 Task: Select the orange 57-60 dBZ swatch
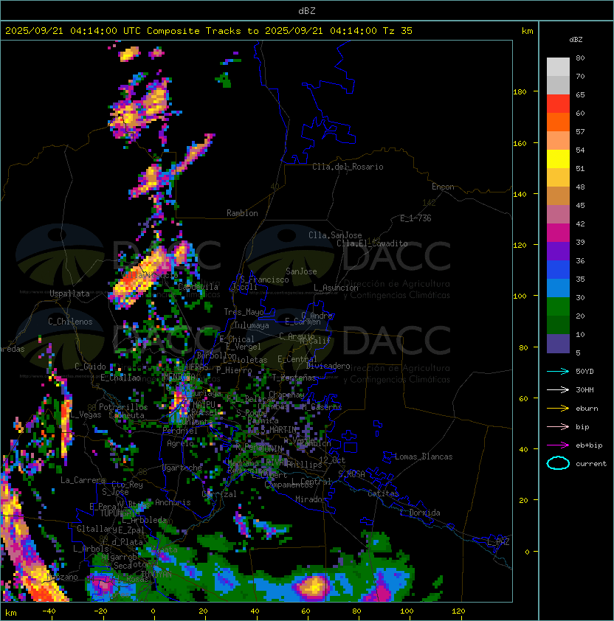pos(558,122)
